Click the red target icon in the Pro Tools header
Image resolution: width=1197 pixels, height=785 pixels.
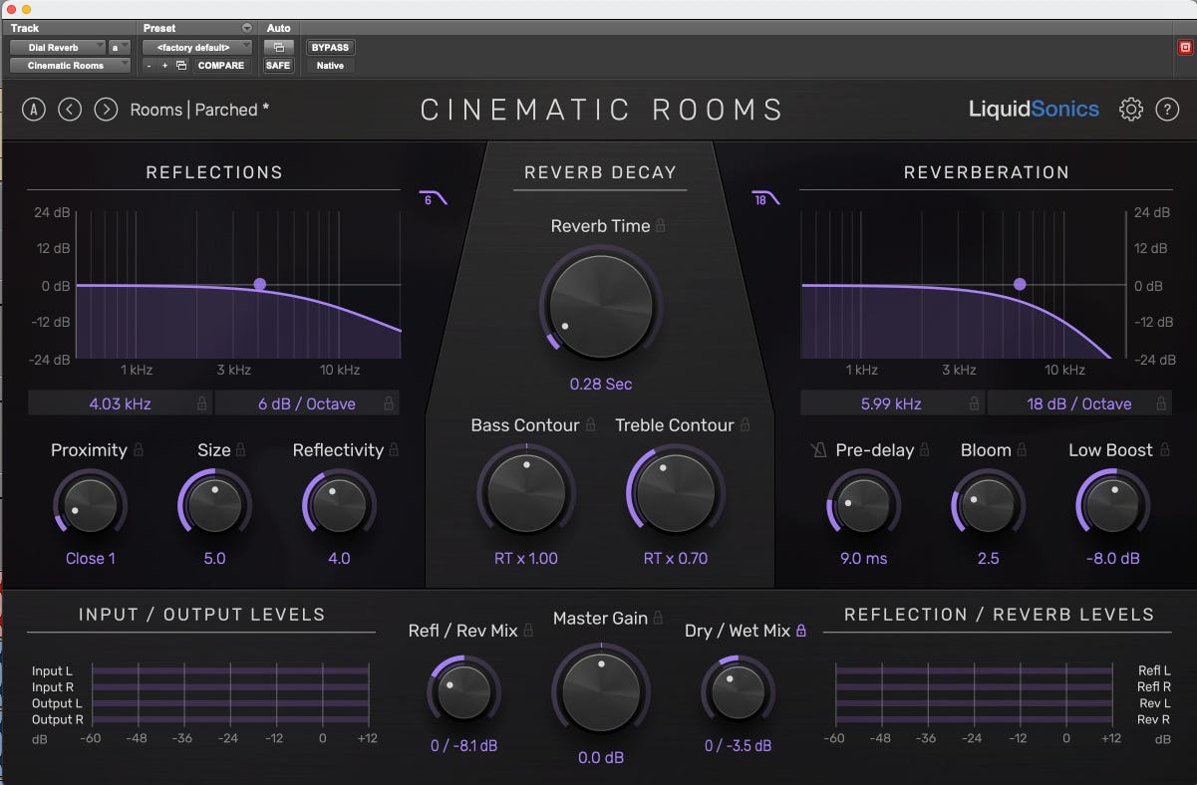coord(1185,47)
